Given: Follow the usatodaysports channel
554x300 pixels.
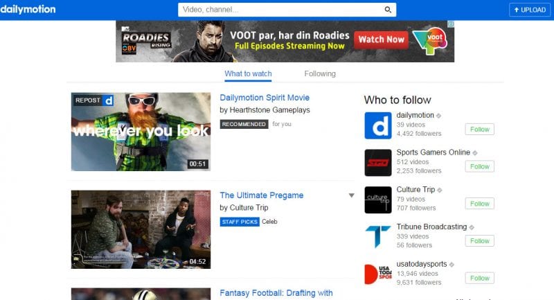Looking at the screenshot, I should tap(479, 278).
